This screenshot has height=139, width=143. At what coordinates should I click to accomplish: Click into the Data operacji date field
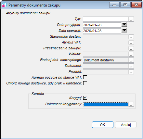102,31
